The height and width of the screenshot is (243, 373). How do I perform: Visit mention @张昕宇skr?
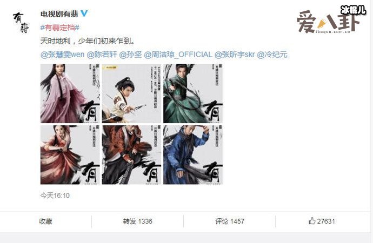pos(235,55)
